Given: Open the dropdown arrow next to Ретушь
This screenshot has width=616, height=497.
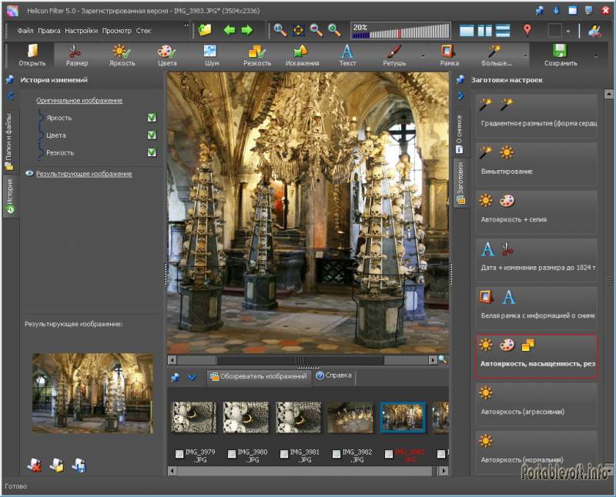Looking at the screenshot, I should [x=423, y=56].
